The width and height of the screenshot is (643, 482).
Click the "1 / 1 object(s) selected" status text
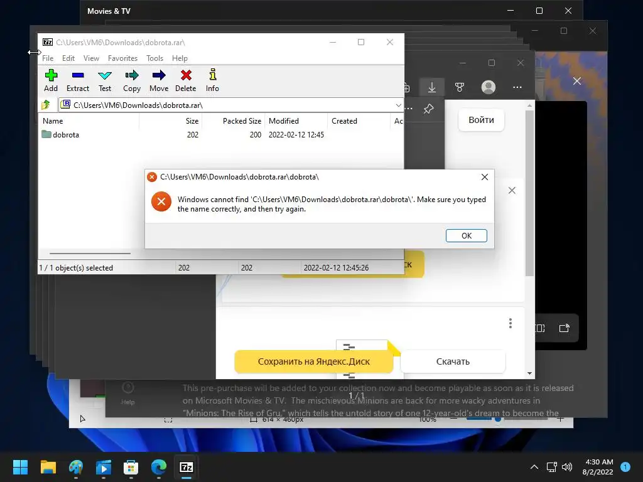[x=76, y=267]
